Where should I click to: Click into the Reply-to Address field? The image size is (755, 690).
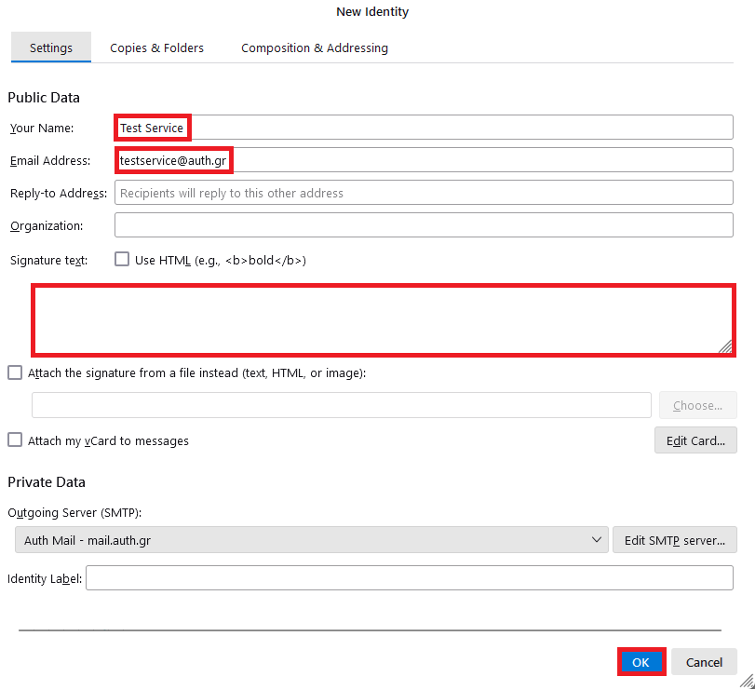424,193
